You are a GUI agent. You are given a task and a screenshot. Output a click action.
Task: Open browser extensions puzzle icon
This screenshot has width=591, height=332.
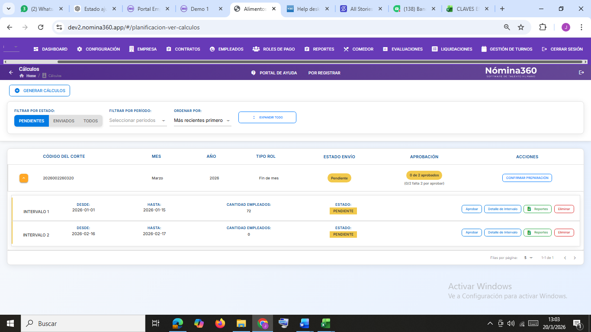[543, 27]
